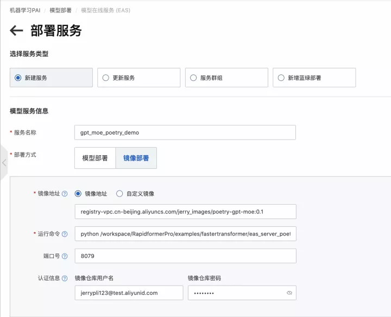Image resolution: width=391 pixels, height=317 pixels.
Task: Switch to the 模型部署 tab
Action: 95,158
